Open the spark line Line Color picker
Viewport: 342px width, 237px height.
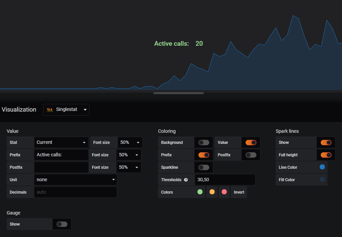pos(323,167)
